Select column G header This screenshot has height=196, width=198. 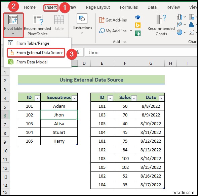pyautogui.click(x=151, y=63)
